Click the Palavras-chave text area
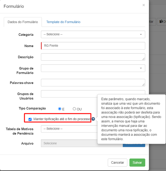This screenshot has width=166, height=171. 93,83
